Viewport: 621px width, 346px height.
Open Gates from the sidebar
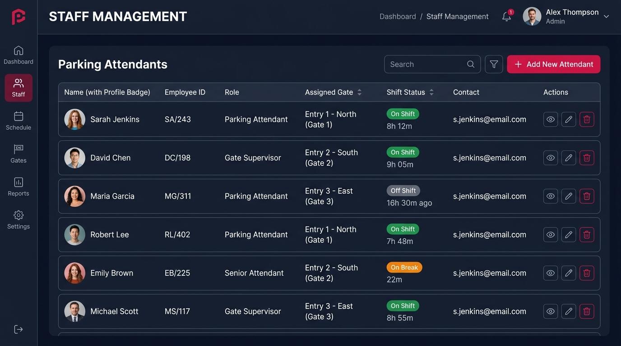pyautogui.click(x=19, y=154)
